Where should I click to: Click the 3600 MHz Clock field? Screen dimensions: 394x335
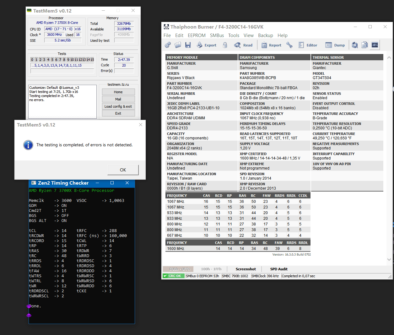coord(54,35)
